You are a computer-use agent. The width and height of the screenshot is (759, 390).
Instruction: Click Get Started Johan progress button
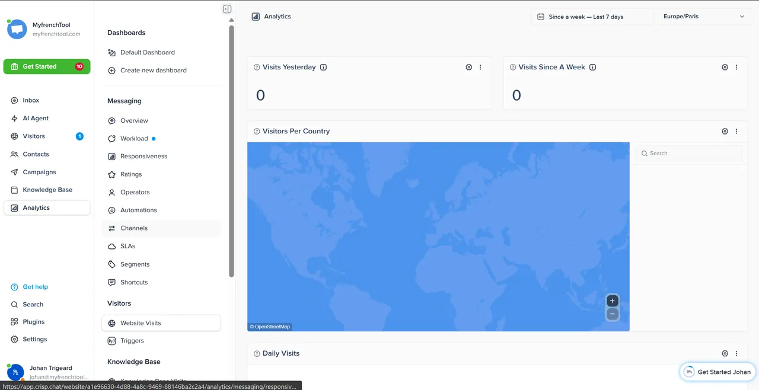pyautogui.click(x=717, y=372)
